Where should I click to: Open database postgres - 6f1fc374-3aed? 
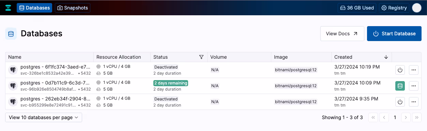coord(56,67)
